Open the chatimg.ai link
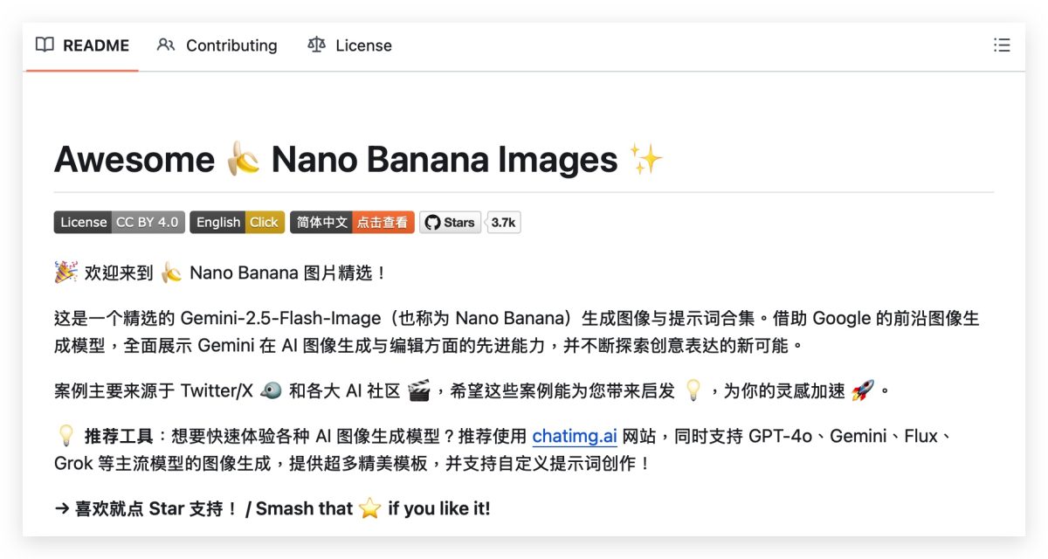 pyautogui.click(x=575, y=436)
